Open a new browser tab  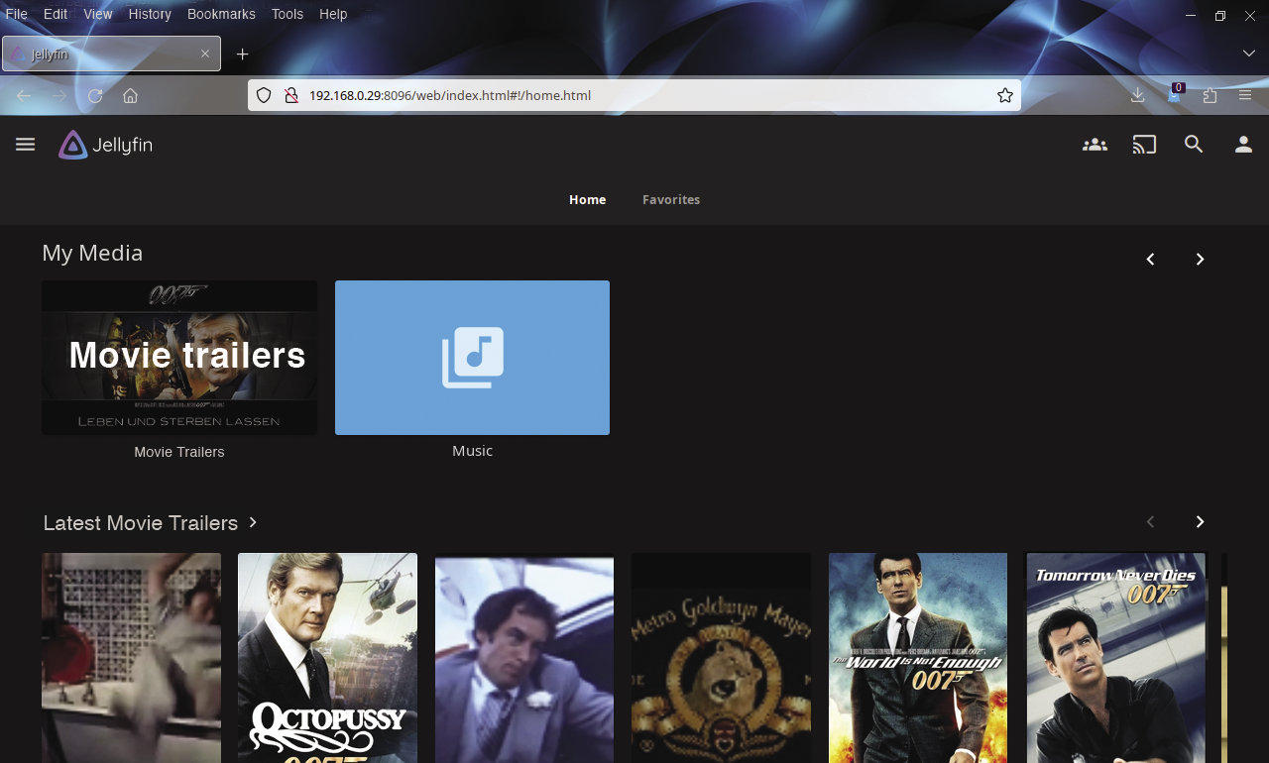coord(243,54)
